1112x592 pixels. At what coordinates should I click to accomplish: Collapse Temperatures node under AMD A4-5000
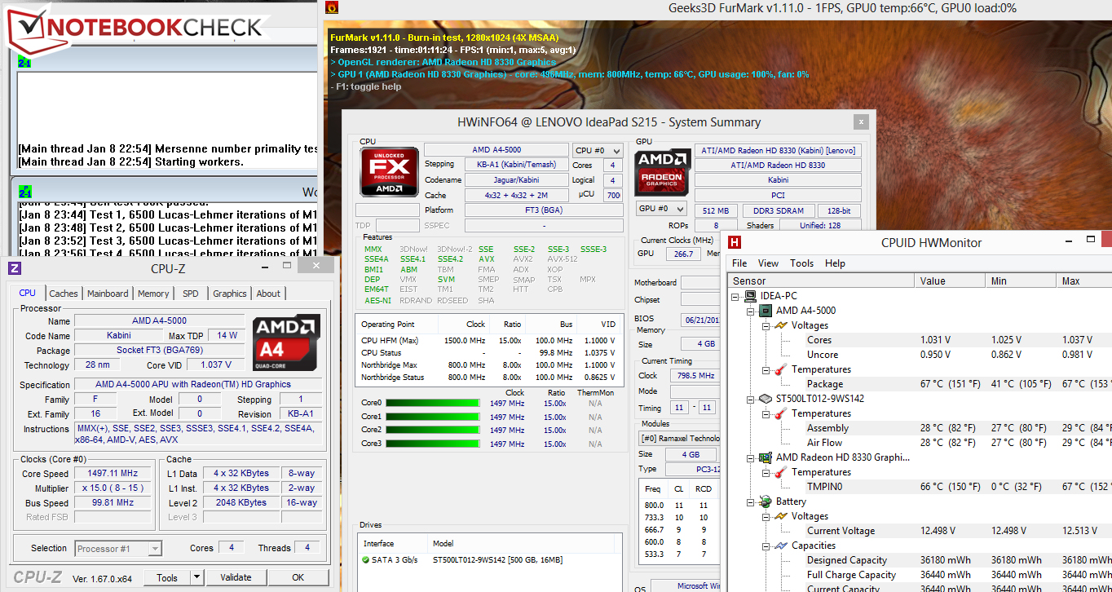pos(766,369)
